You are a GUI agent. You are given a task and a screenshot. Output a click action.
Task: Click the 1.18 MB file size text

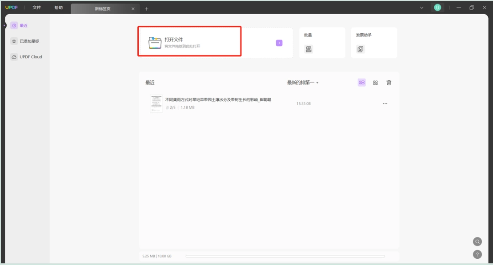(x=188, y=107)
